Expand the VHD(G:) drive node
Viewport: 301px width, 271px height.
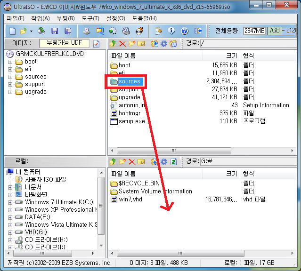pos(10,232)
